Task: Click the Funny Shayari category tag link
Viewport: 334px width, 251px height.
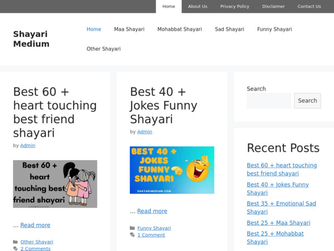Action: [154, 228]
